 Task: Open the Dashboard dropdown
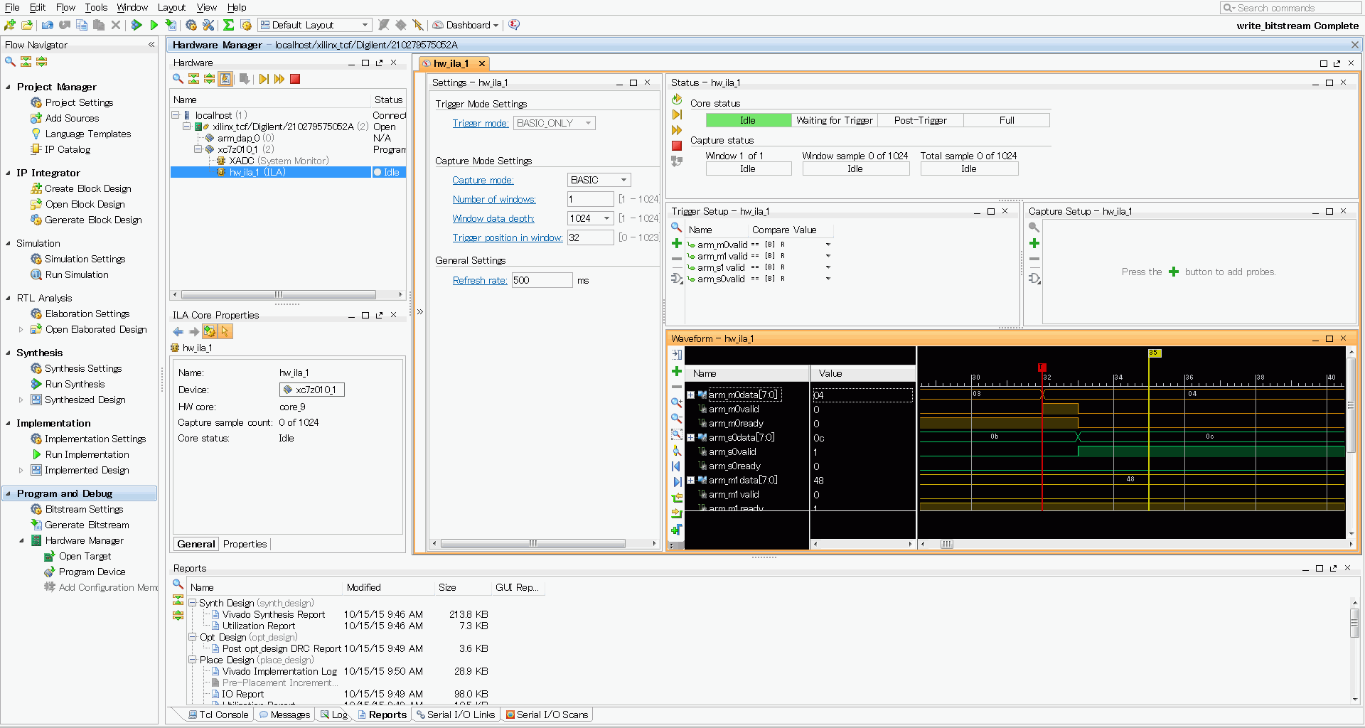466,25
